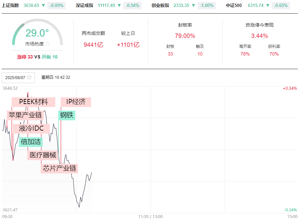This screenshot has height=220, width=301.
Task: Click the CSI 500 down arrow
Action: coord(268,5)
